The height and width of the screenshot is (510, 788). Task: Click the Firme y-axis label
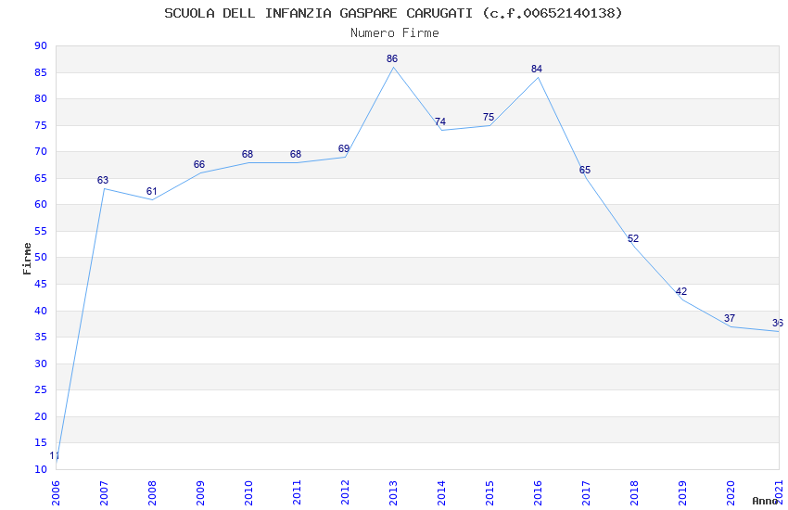coord(27,259)
